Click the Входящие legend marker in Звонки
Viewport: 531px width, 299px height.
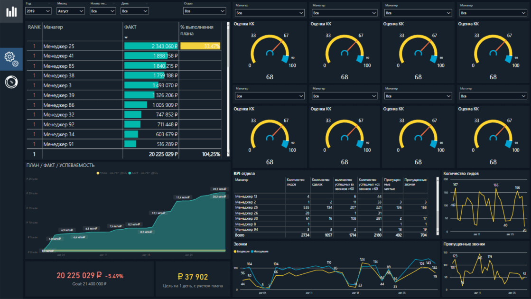pos(236,251)
